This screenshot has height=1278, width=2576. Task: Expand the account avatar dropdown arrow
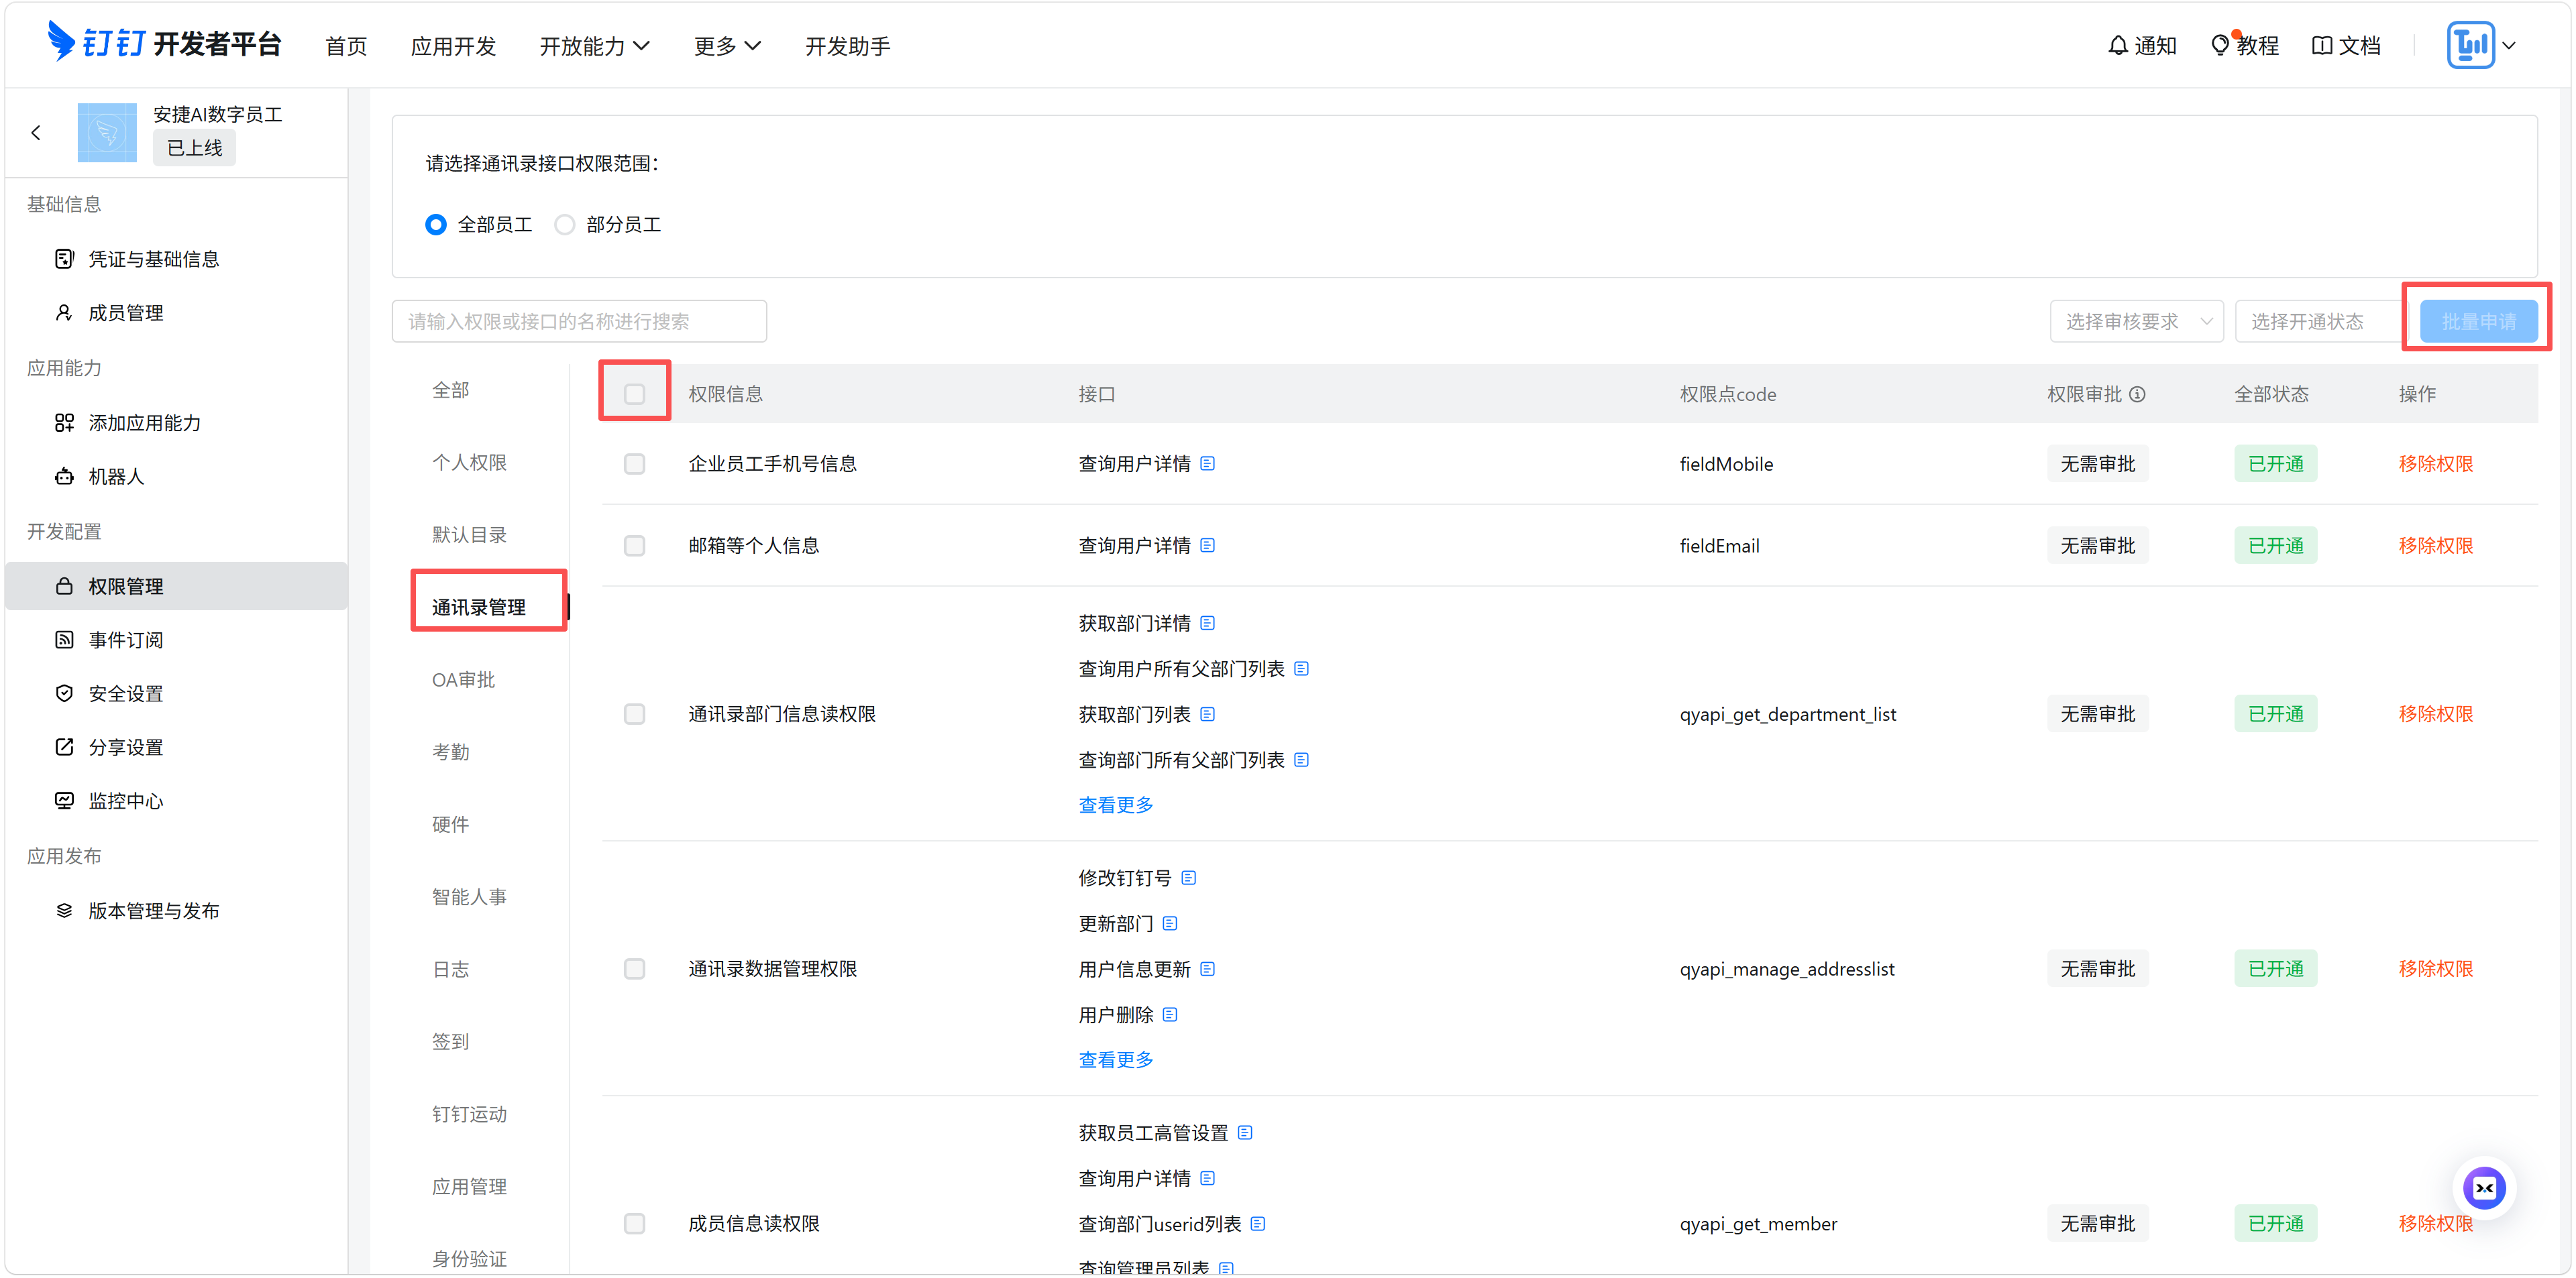coord(2509,45)
